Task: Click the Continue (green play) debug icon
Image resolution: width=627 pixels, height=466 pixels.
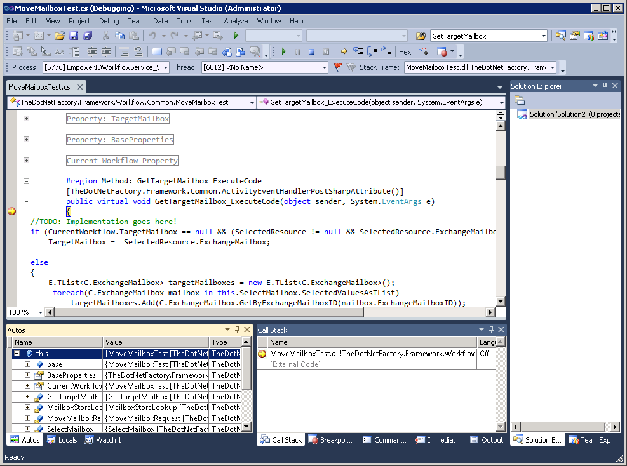Action: tap(283, 51)
